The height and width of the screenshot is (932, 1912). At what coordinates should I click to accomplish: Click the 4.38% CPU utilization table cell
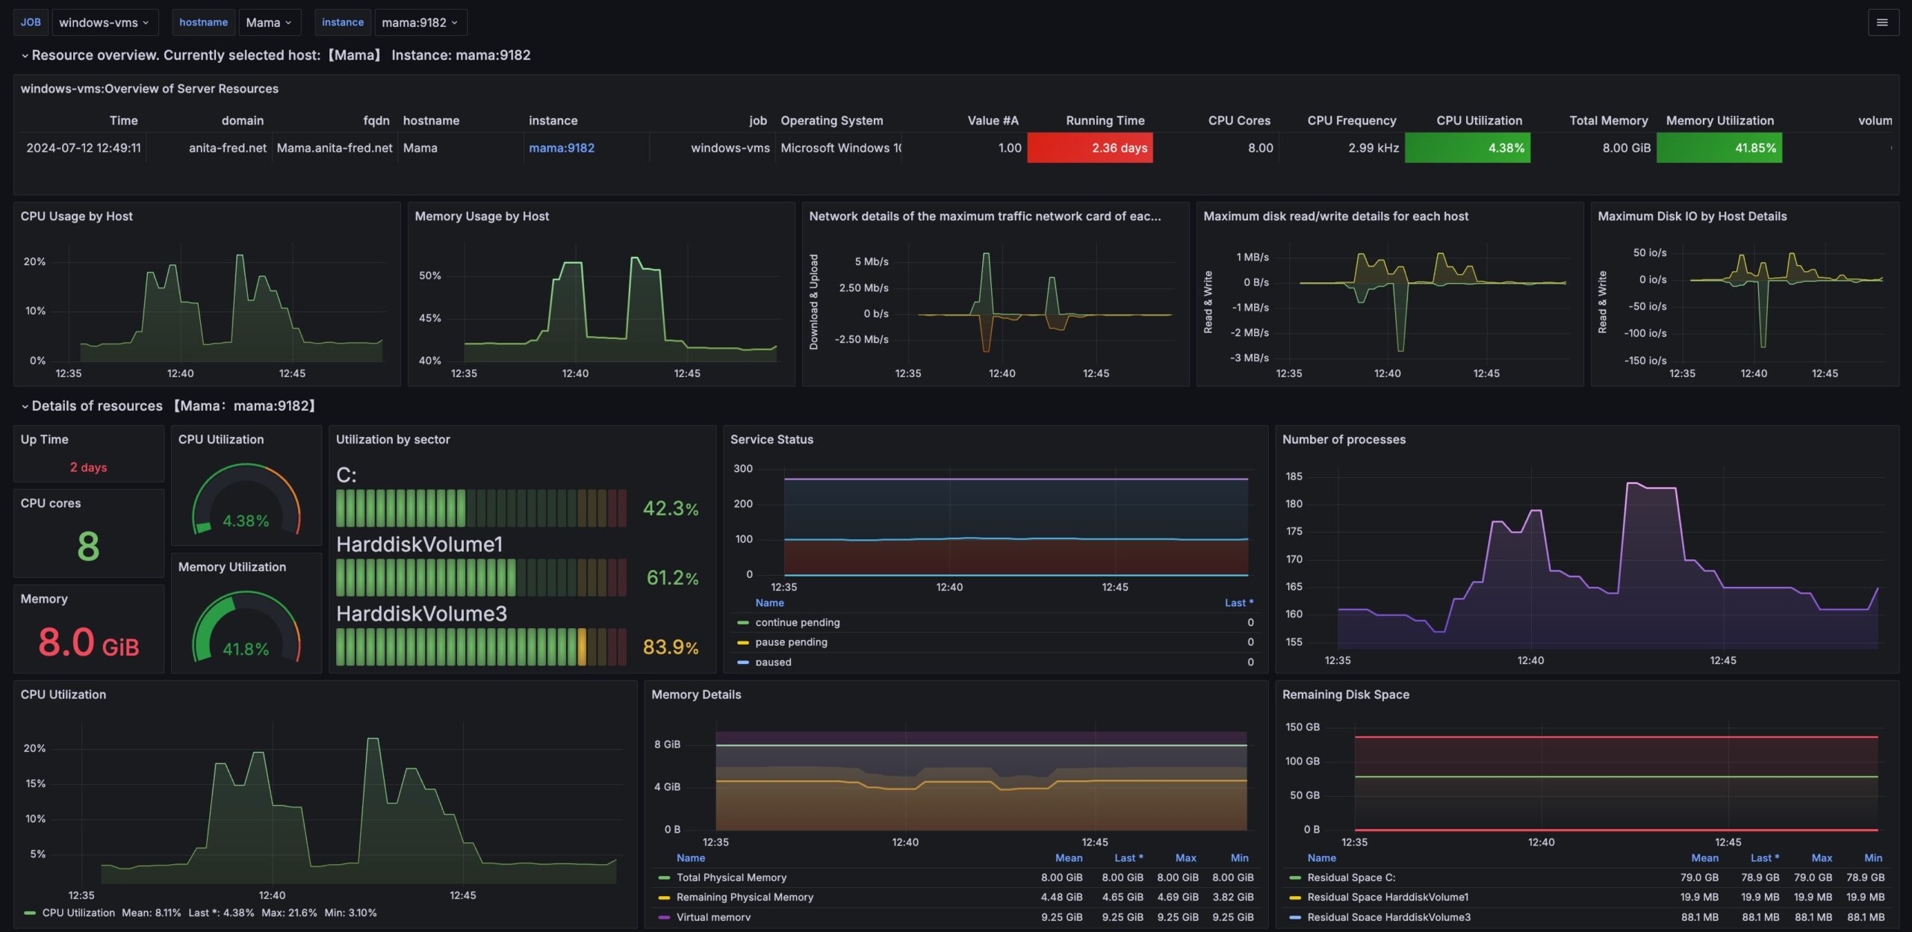tap(1467, 148)
